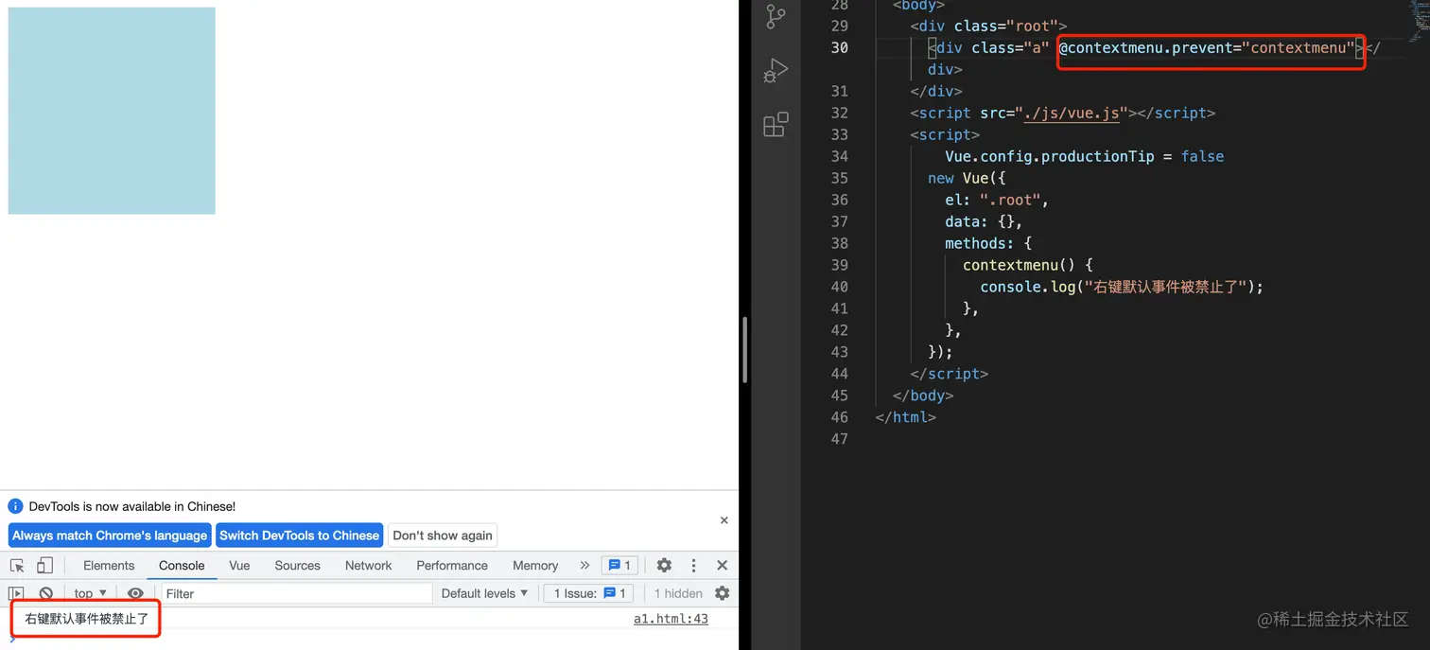Viewport: 1430px width, 650px height.
Task: Click Always match Chrome's language button
Action: click(x=110, y=535)
